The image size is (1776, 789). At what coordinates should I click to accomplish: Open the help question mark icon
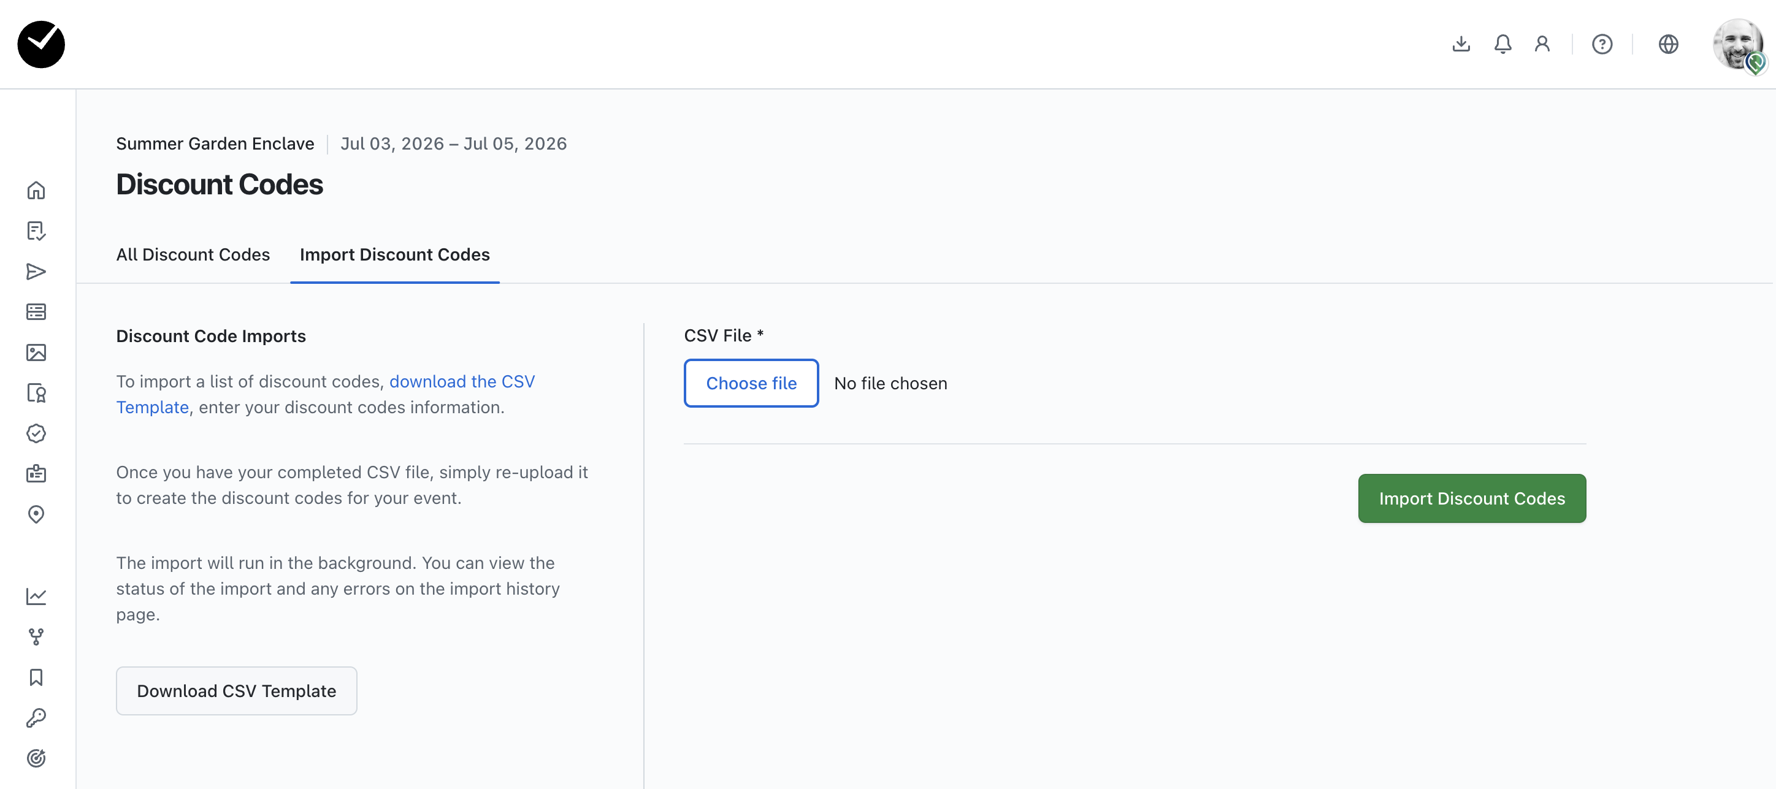coord(1602,44)
